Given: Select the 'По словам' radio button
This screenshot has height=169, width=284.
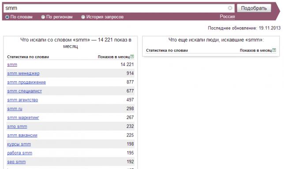Looking at the screenshot, I should pyautogui.click(x=7, y=17).
